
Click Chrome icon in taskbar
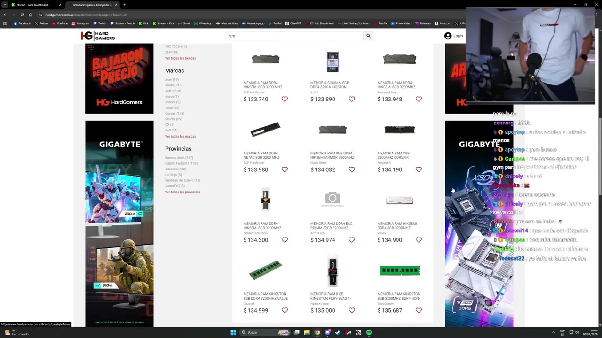tap(317, 332)
